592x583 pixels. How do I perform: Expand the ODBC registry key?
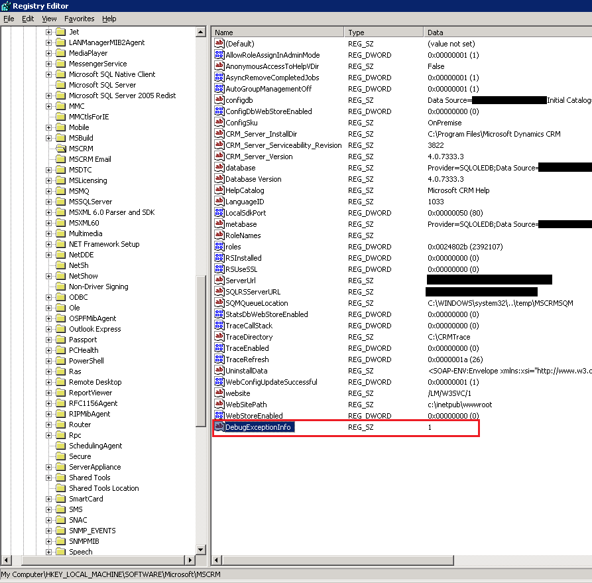[48, 297]
